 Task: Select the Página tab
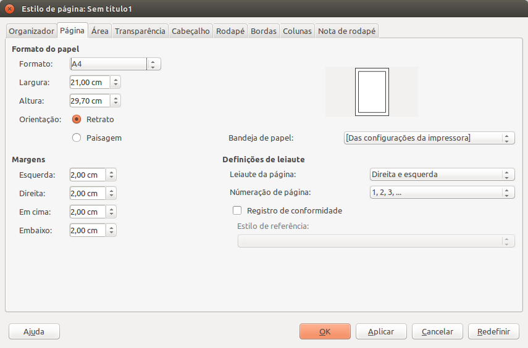click(72, 30)
